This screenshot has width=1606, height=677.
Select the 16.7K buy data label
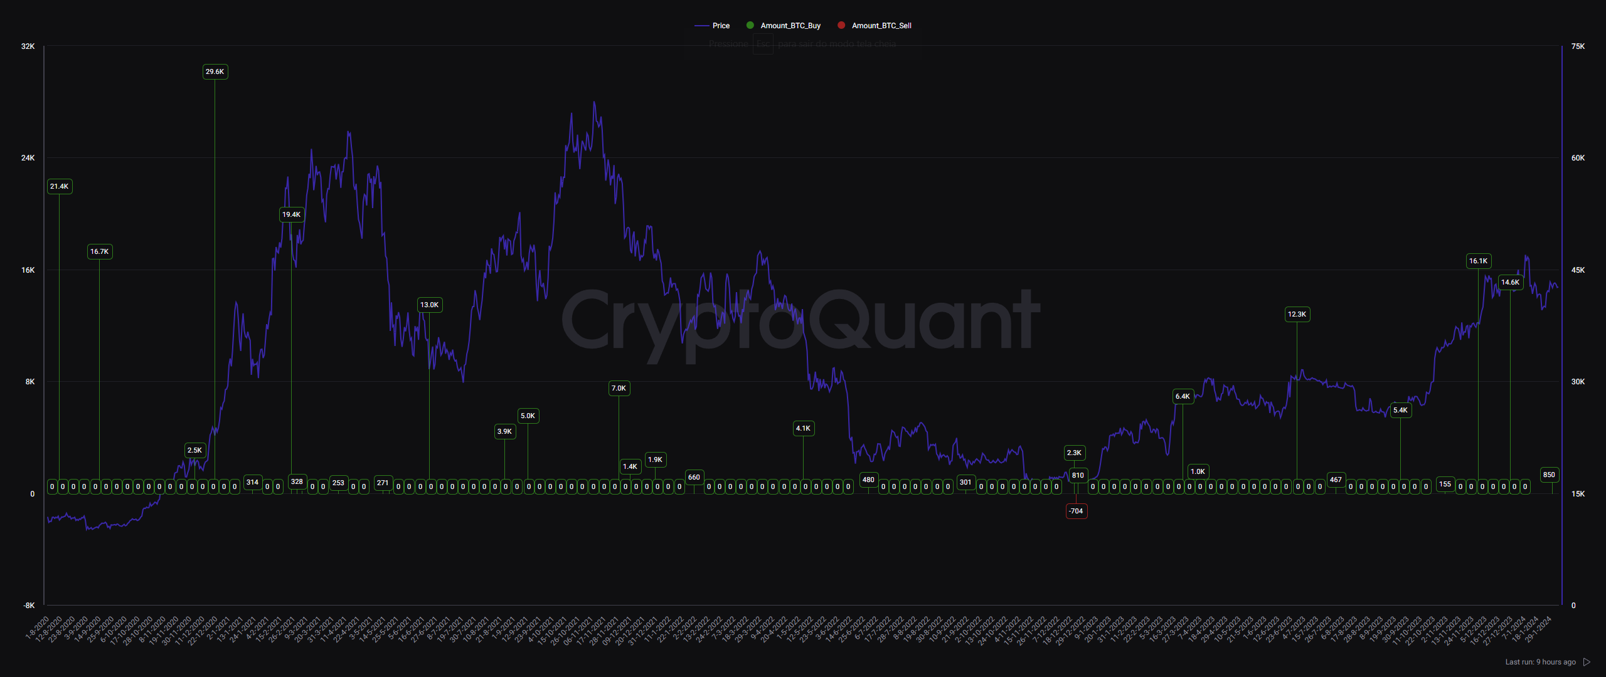100,252
